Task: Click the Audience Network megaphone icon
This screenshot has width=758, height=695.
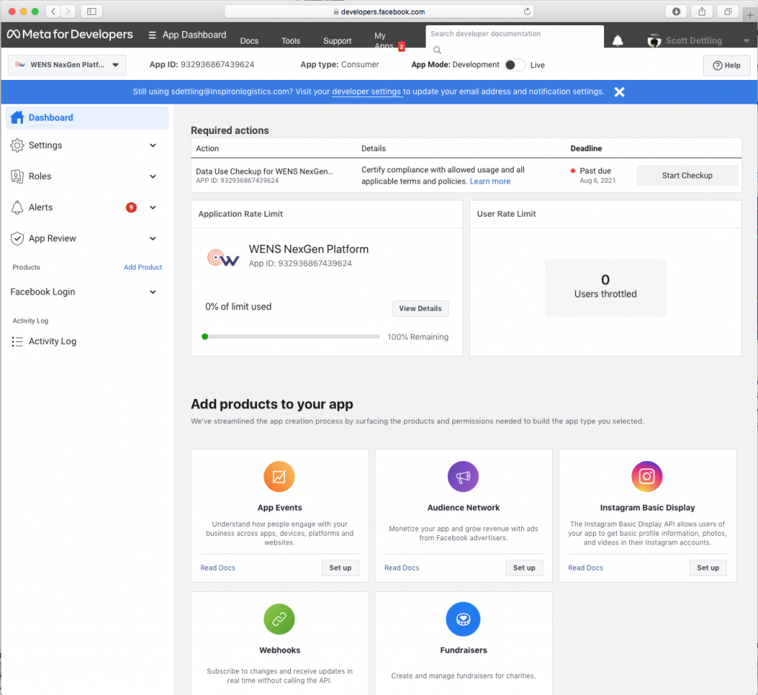Action: point(463,477)
